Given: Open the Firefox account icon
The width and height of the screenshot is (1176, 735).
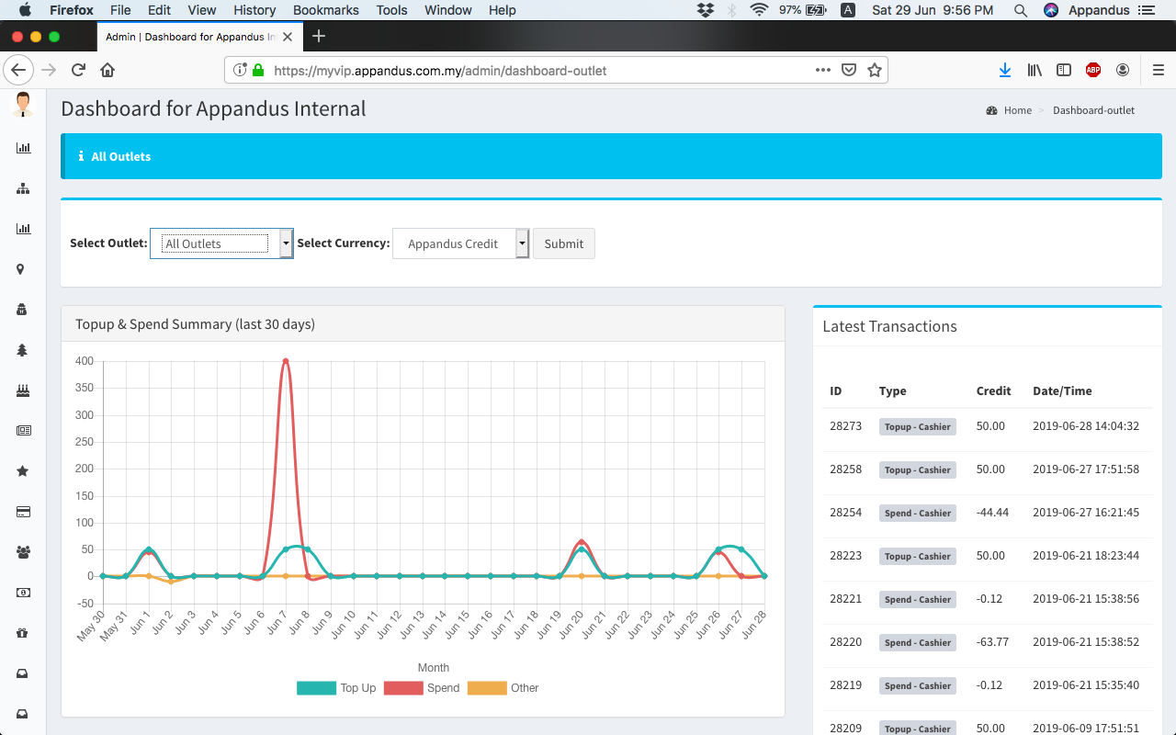Looking at the screenshot, I should pos(1123,70).
